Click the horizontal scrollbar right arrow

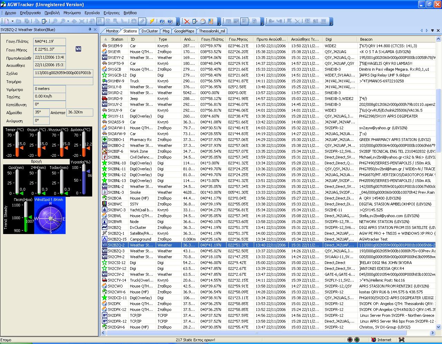(432, 333)
